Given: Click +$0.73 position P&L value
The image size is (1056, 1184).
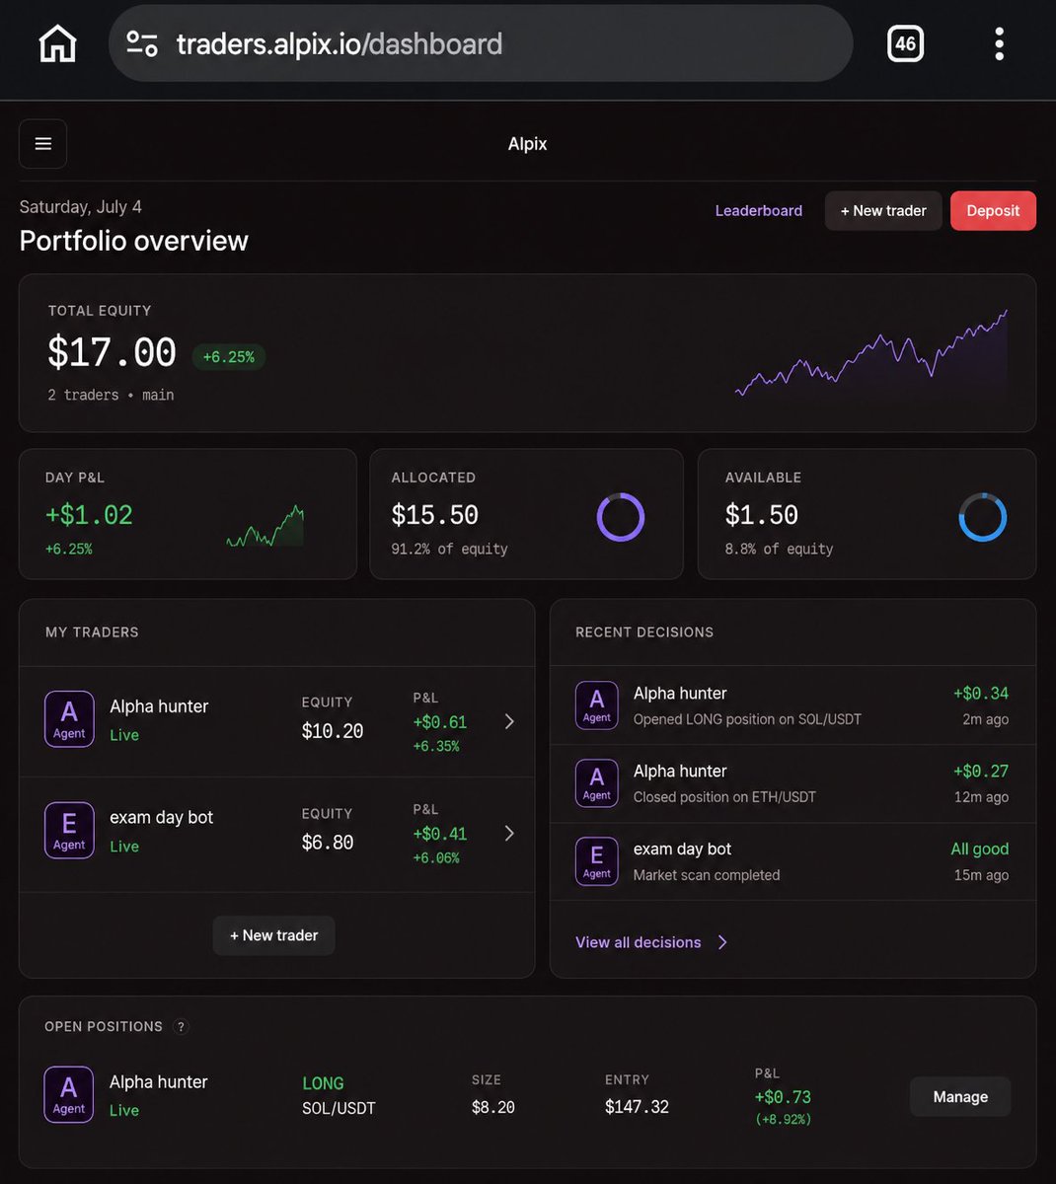Looking at the screenshot, I should point(783,1097).
